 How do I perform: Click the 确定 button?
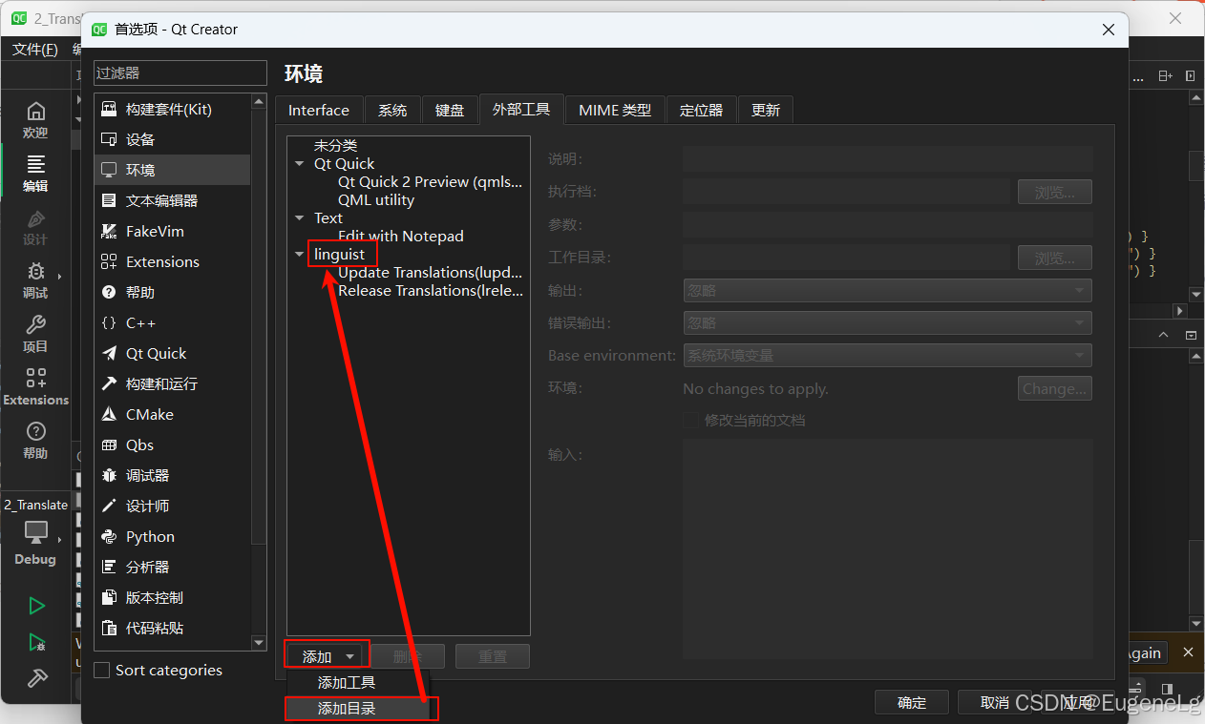(912, 702)
